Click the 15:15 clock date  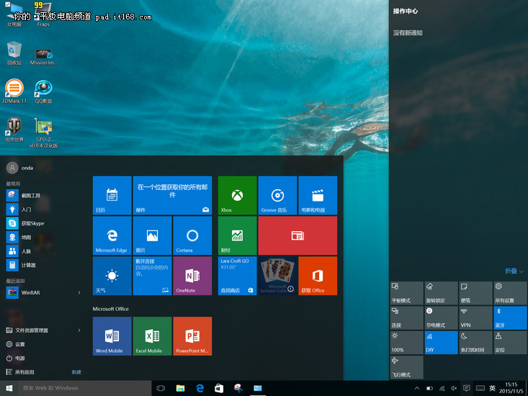511,388
